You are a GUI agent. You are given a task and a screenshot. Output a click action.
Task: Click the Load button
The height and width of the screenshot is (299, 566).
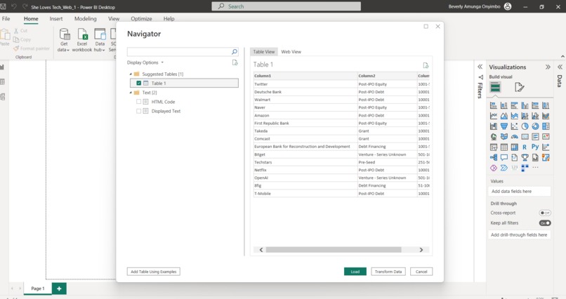(x=355, y=272)
